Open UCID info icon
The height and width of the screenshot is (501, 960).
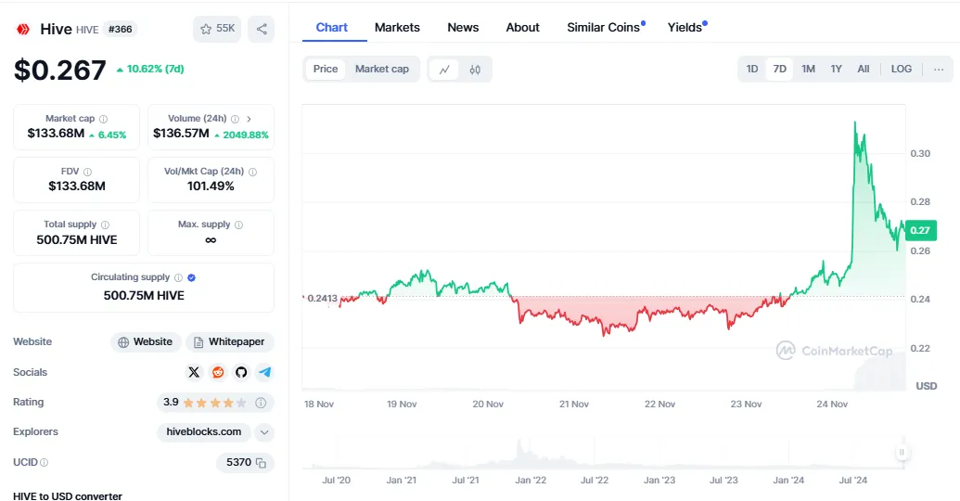(x=45, y=462)
